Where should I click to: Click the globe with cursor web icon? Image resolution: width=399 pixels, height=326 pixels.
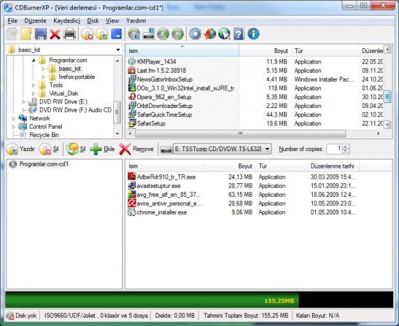[x=224, y=34]
